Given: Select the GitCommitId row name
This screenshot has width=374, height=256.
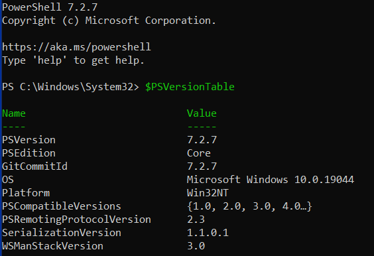Looking at the screenshot, I should pyautogui.click(x=35, y=166).
